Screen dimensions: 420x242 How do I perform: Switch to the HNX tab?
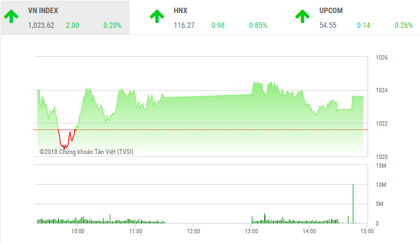[x=180, y=10]
